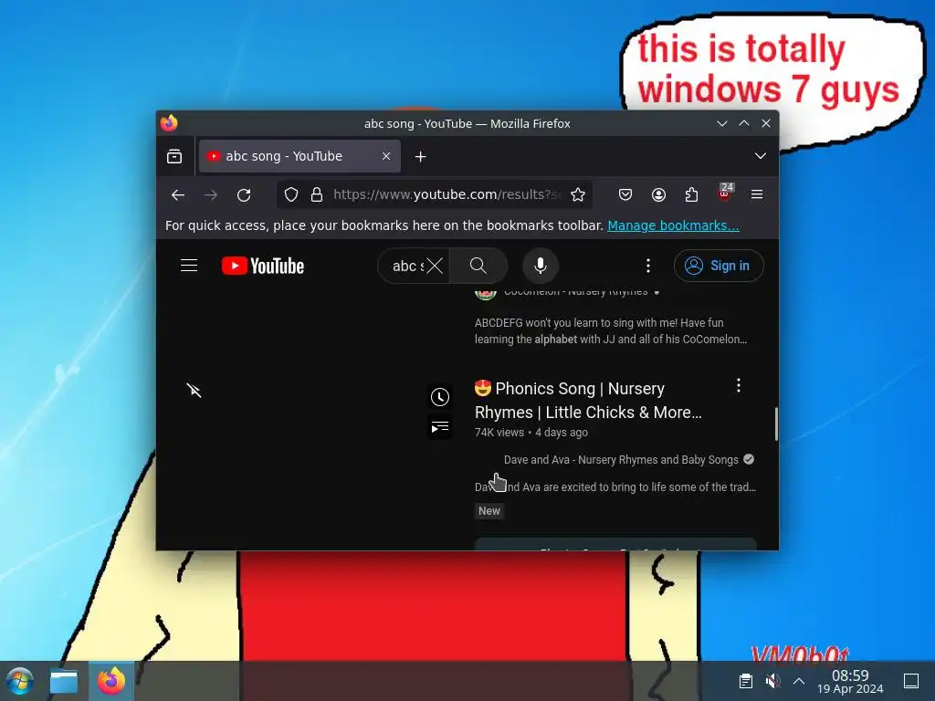Click the Dave and Ava description snippet
The height and width of the screenshot is (701, 935).
[615, 487]
